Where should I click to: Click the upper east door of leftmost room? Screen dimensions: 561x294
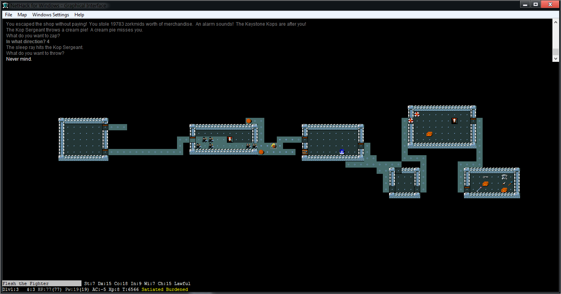105,127
